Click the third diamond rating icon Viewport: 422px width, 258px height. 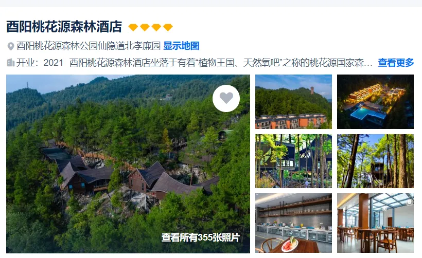point(156,27)
